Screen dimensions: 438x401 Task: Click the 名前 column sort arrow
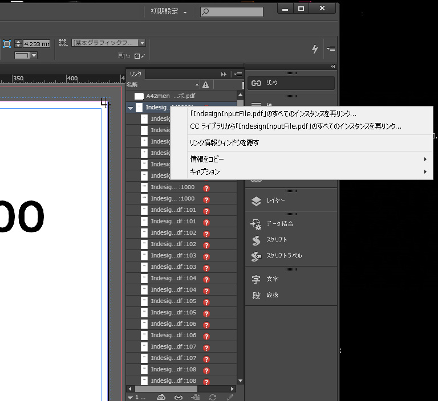click(x=197, y=85)
